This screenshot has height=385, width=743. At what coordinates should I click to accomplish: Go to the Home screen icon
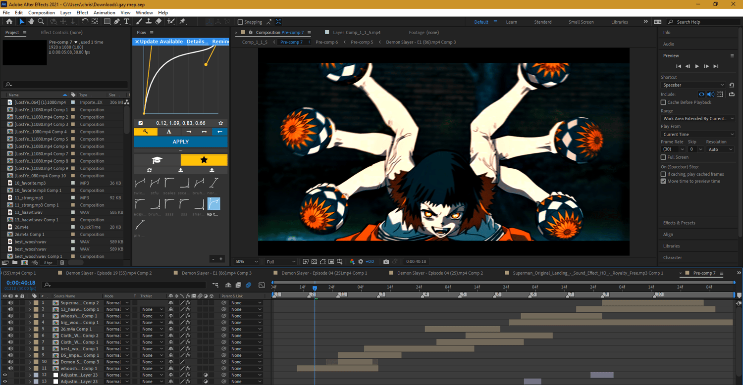click(9, 22)
